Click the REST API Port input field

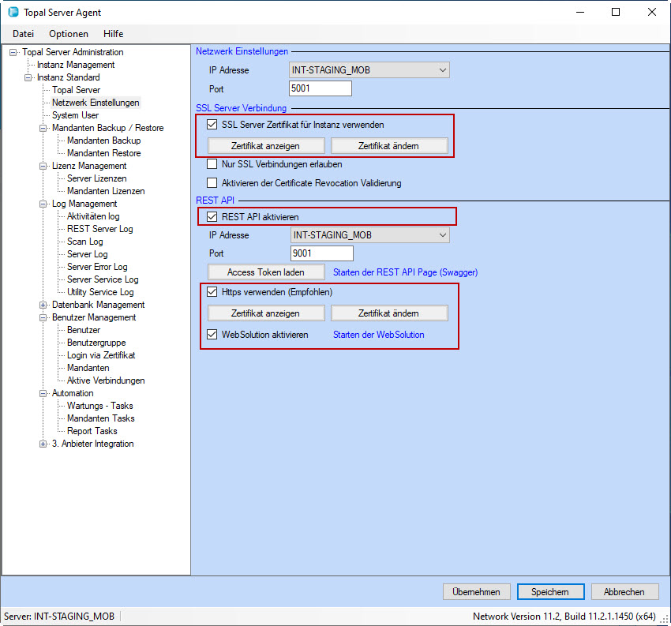321,253
